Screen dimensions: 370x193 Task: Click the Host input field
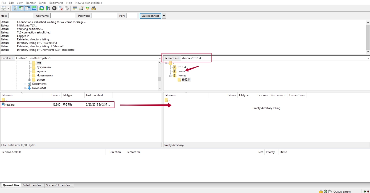(21, 16)
